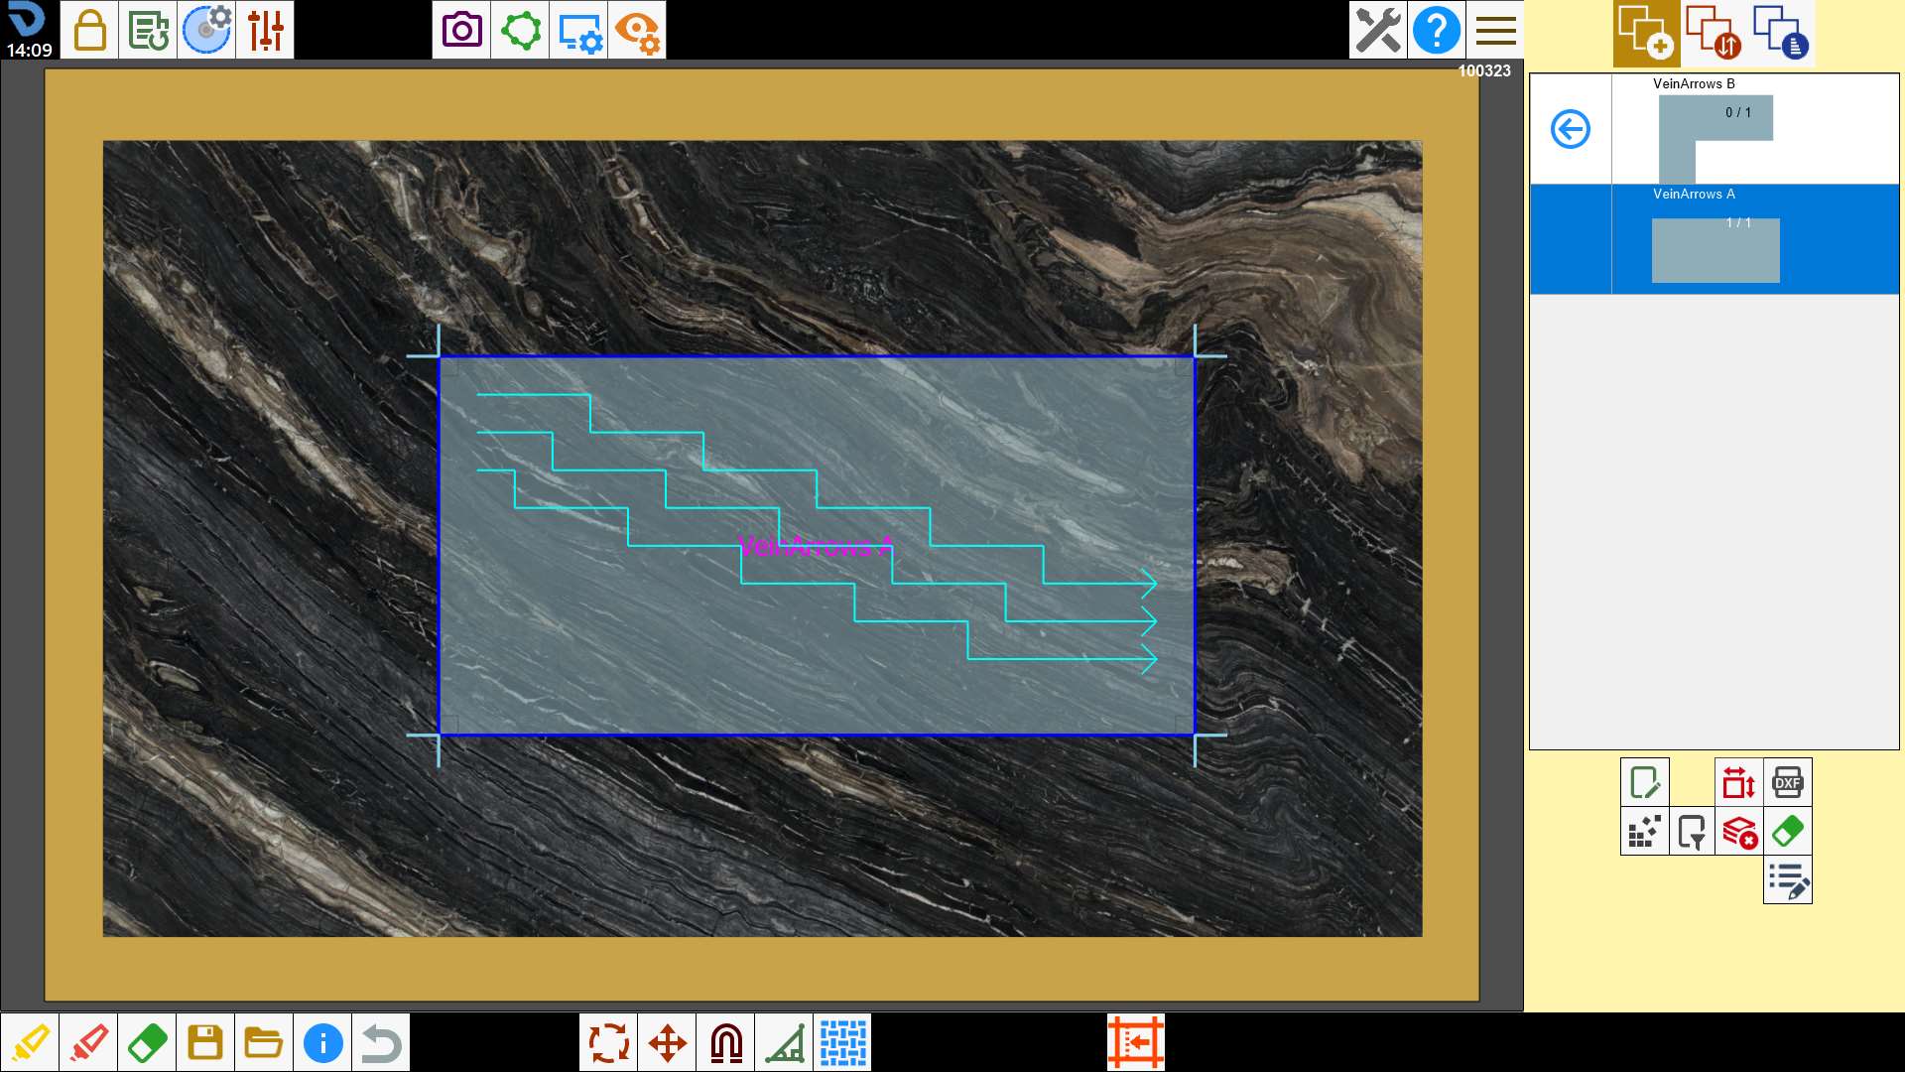The width and height of the screenshot is (1905, 1072).
Task: Open the wrench and screwdriver tools
Action: [x=1378, y=30]
